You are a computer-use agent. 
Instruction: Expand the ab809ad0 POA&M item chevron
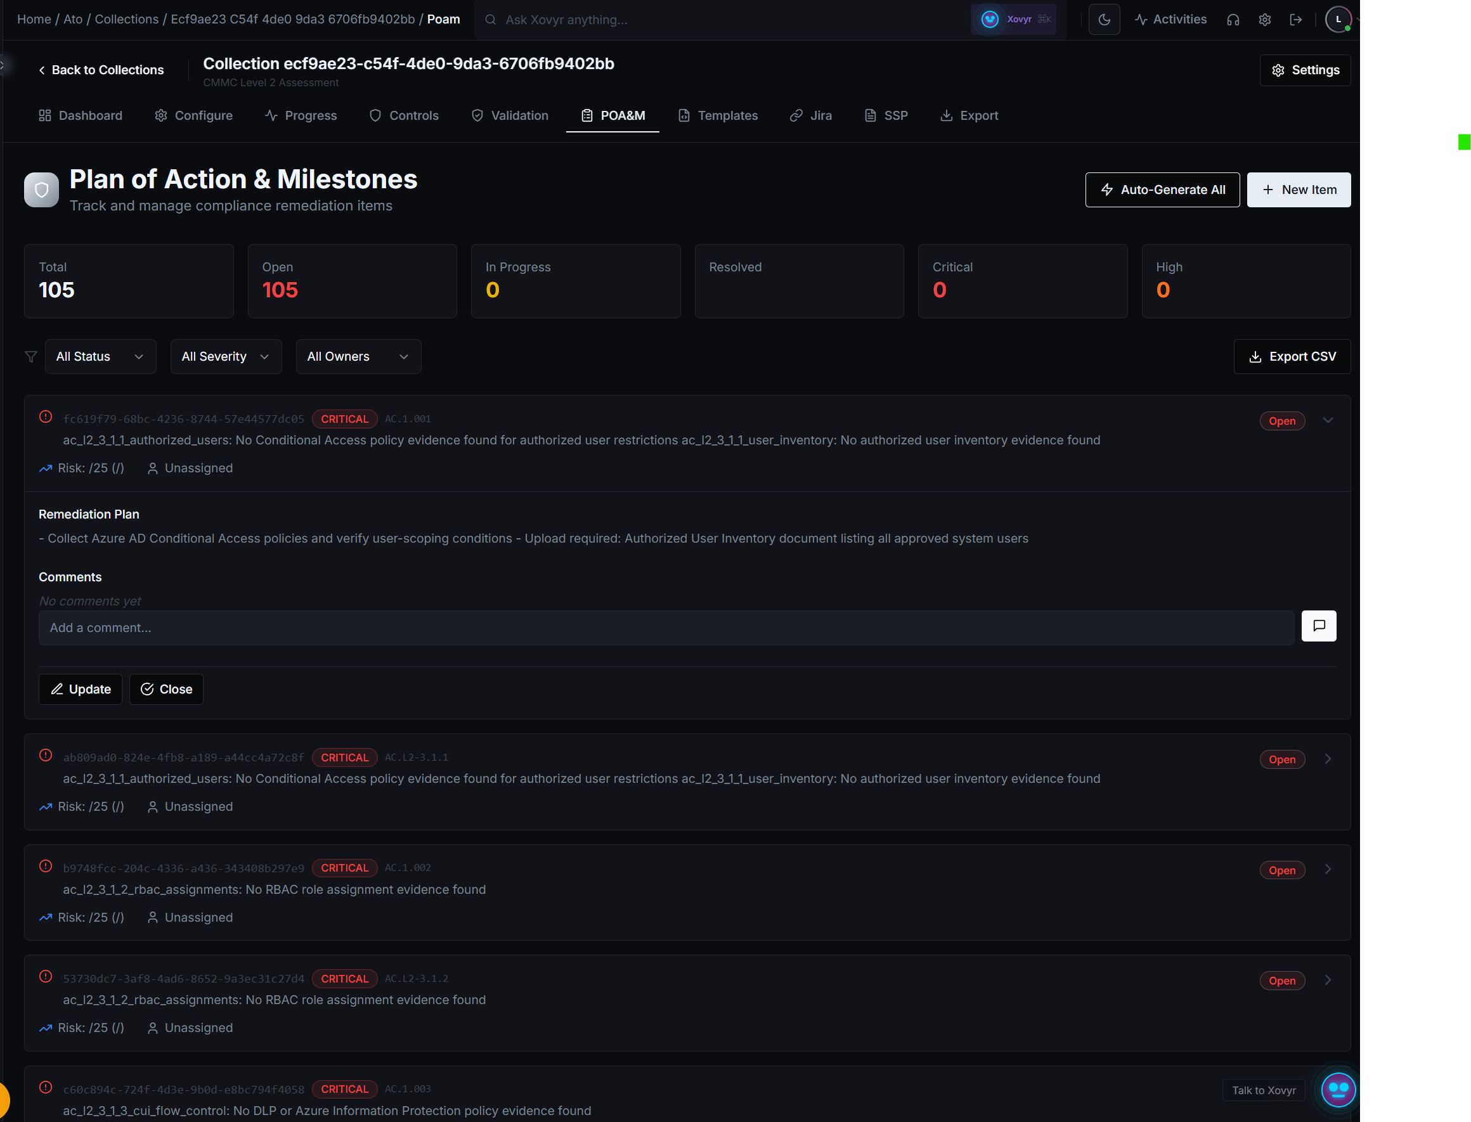click(x=1327, y=759)
